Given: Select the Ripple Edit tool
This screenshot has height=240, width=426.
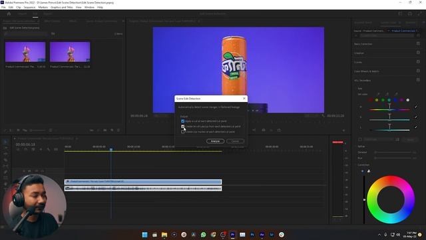Looking at the screenshot, I should (5, 154).
